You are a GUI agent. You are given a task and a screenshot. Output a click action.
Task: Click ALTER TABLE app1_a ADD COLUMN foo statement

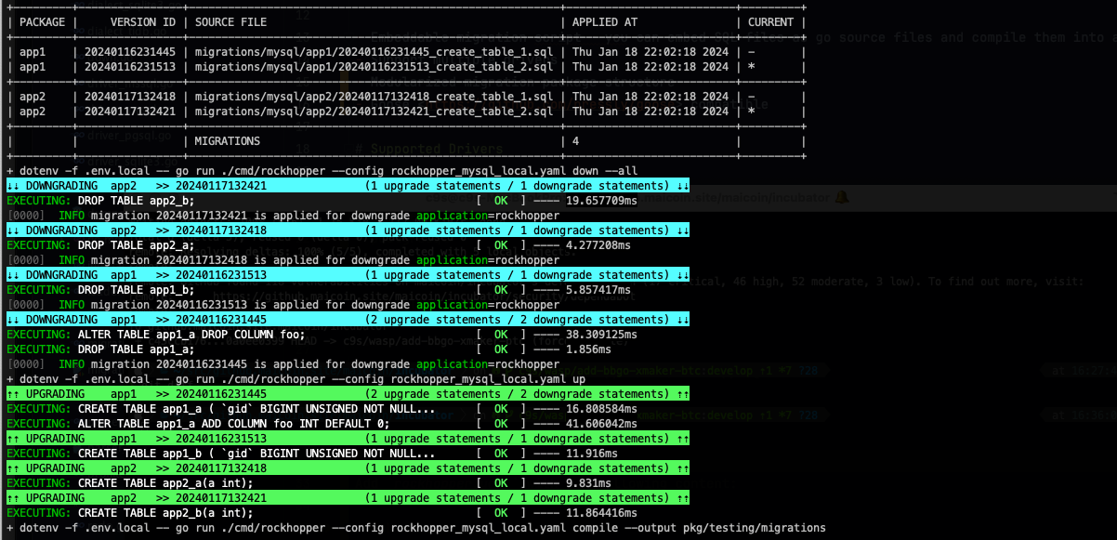tap(233, 425)
